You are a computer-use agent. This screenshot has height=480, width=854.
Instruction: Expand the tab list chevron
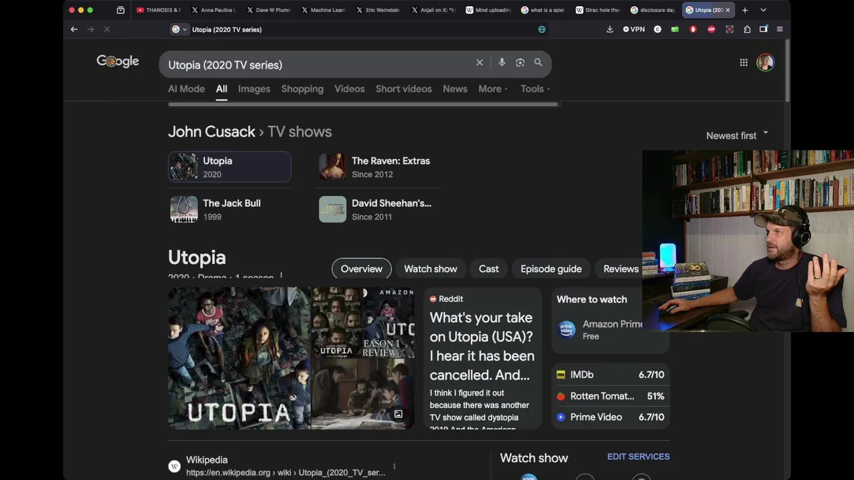click(763, 10)
